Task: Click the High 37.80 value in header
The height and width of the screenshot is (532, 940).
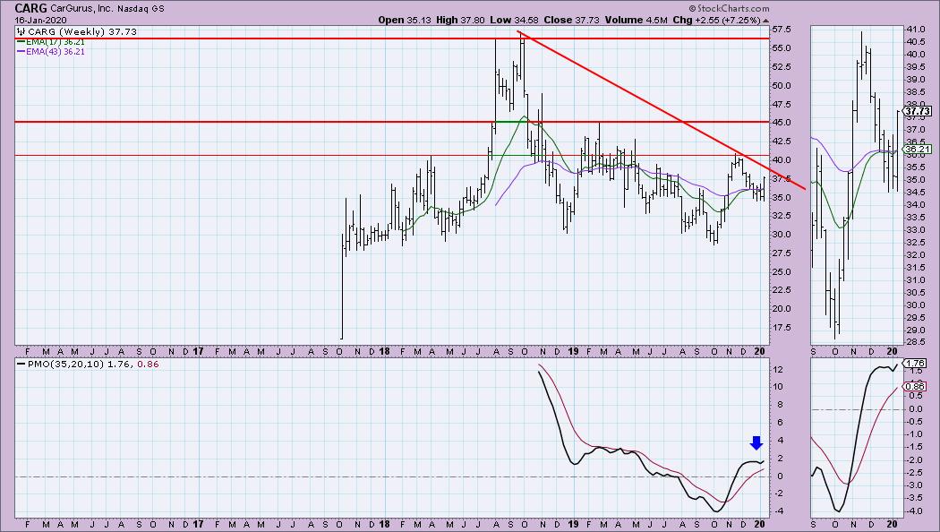Action: [460, 20]
